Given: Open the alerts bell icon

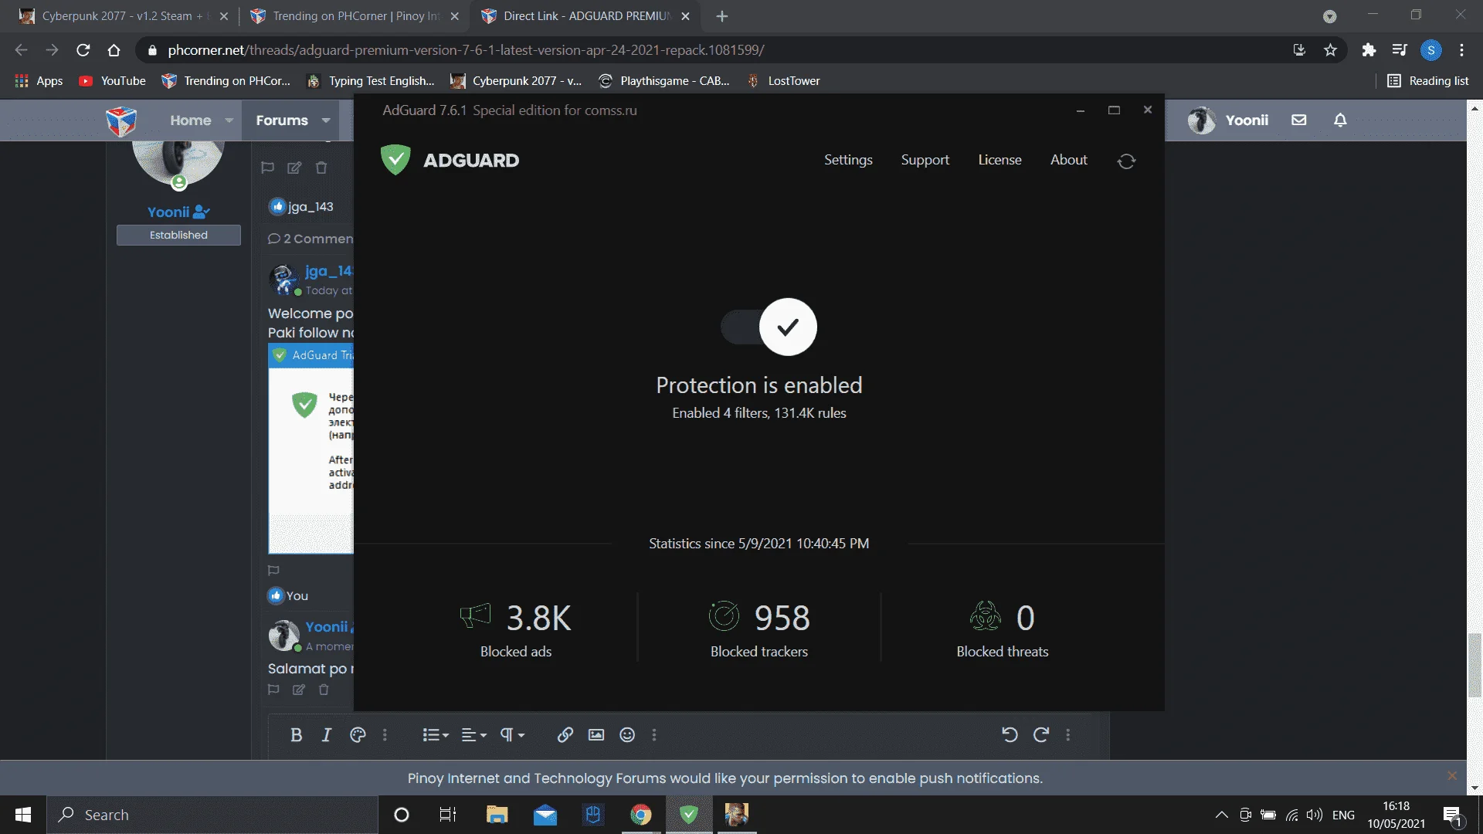Looking at the screenshot, I should tap(1340, 120).
